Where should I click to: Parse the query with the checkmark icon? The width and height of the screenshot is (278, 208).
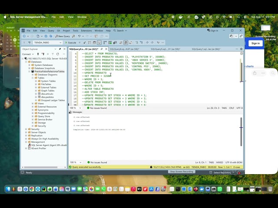click(84, 42)
